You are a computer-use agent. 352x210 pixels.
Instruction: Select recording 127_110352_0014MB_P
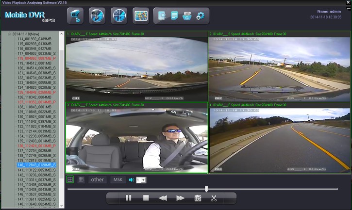(36, 102)
